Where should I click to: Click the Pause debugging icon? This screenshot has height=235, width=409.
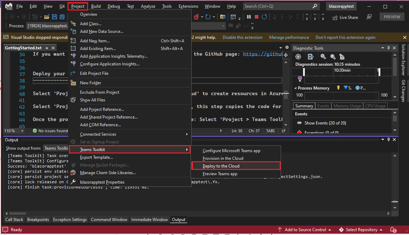pos(249,17)
